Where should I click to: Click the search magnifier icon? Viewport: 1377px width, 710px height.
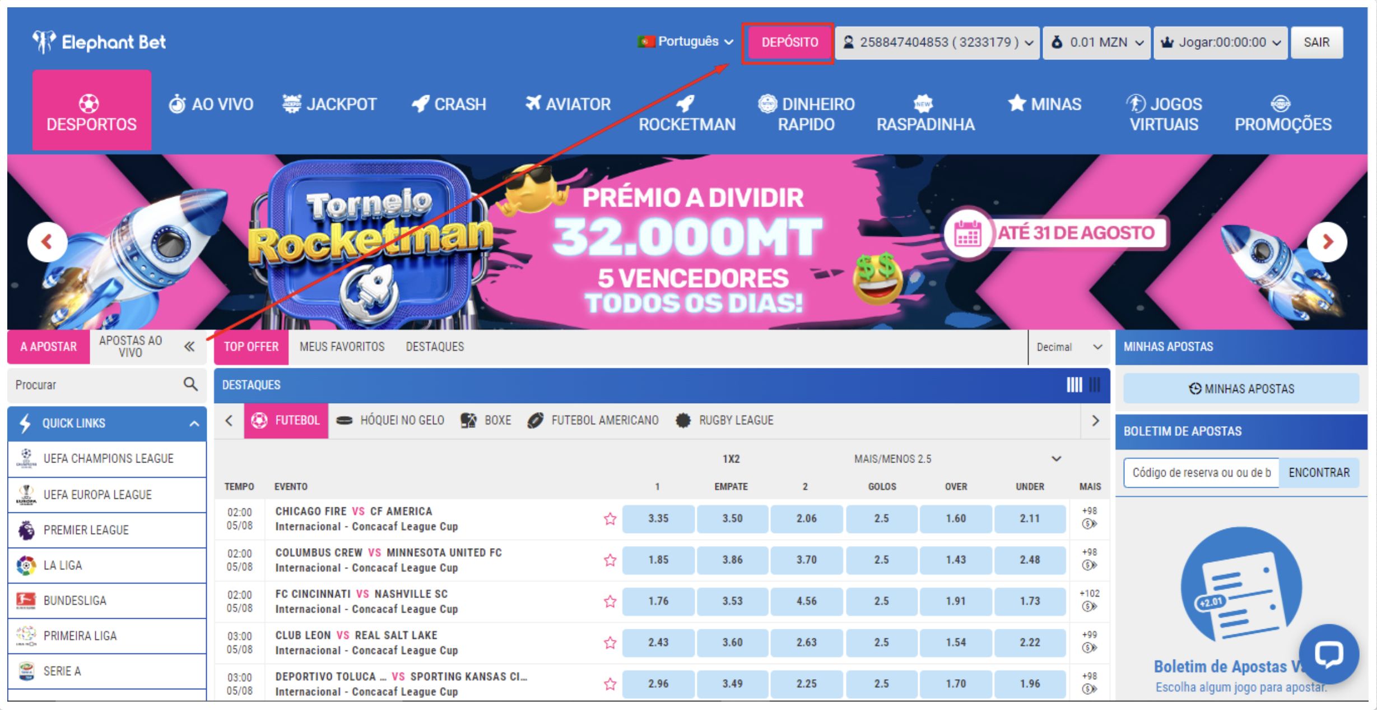point(190,384)
